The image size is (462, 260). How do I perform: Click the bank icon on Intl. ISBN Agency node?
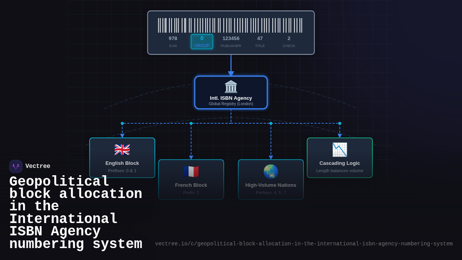(231, 87)
